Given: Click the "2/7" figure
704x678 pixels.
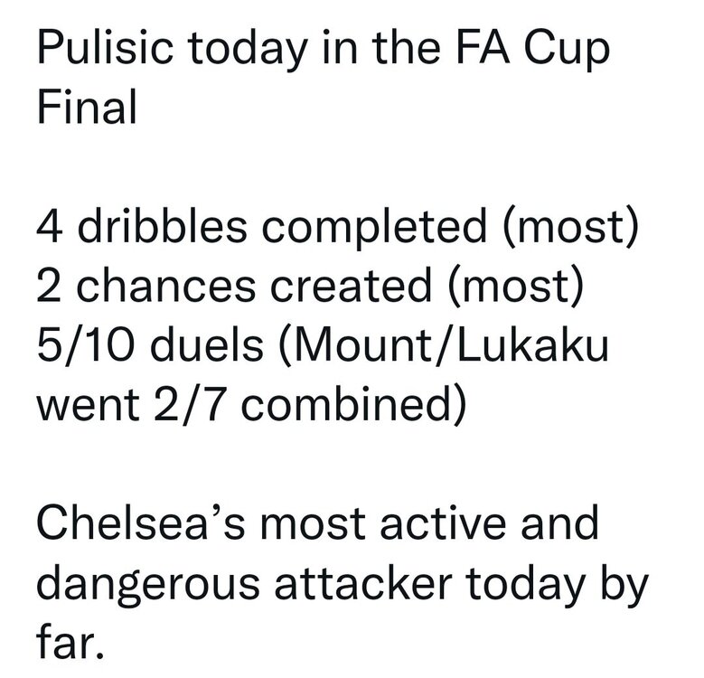Looking at the screenshot, I should click(189, 404).
